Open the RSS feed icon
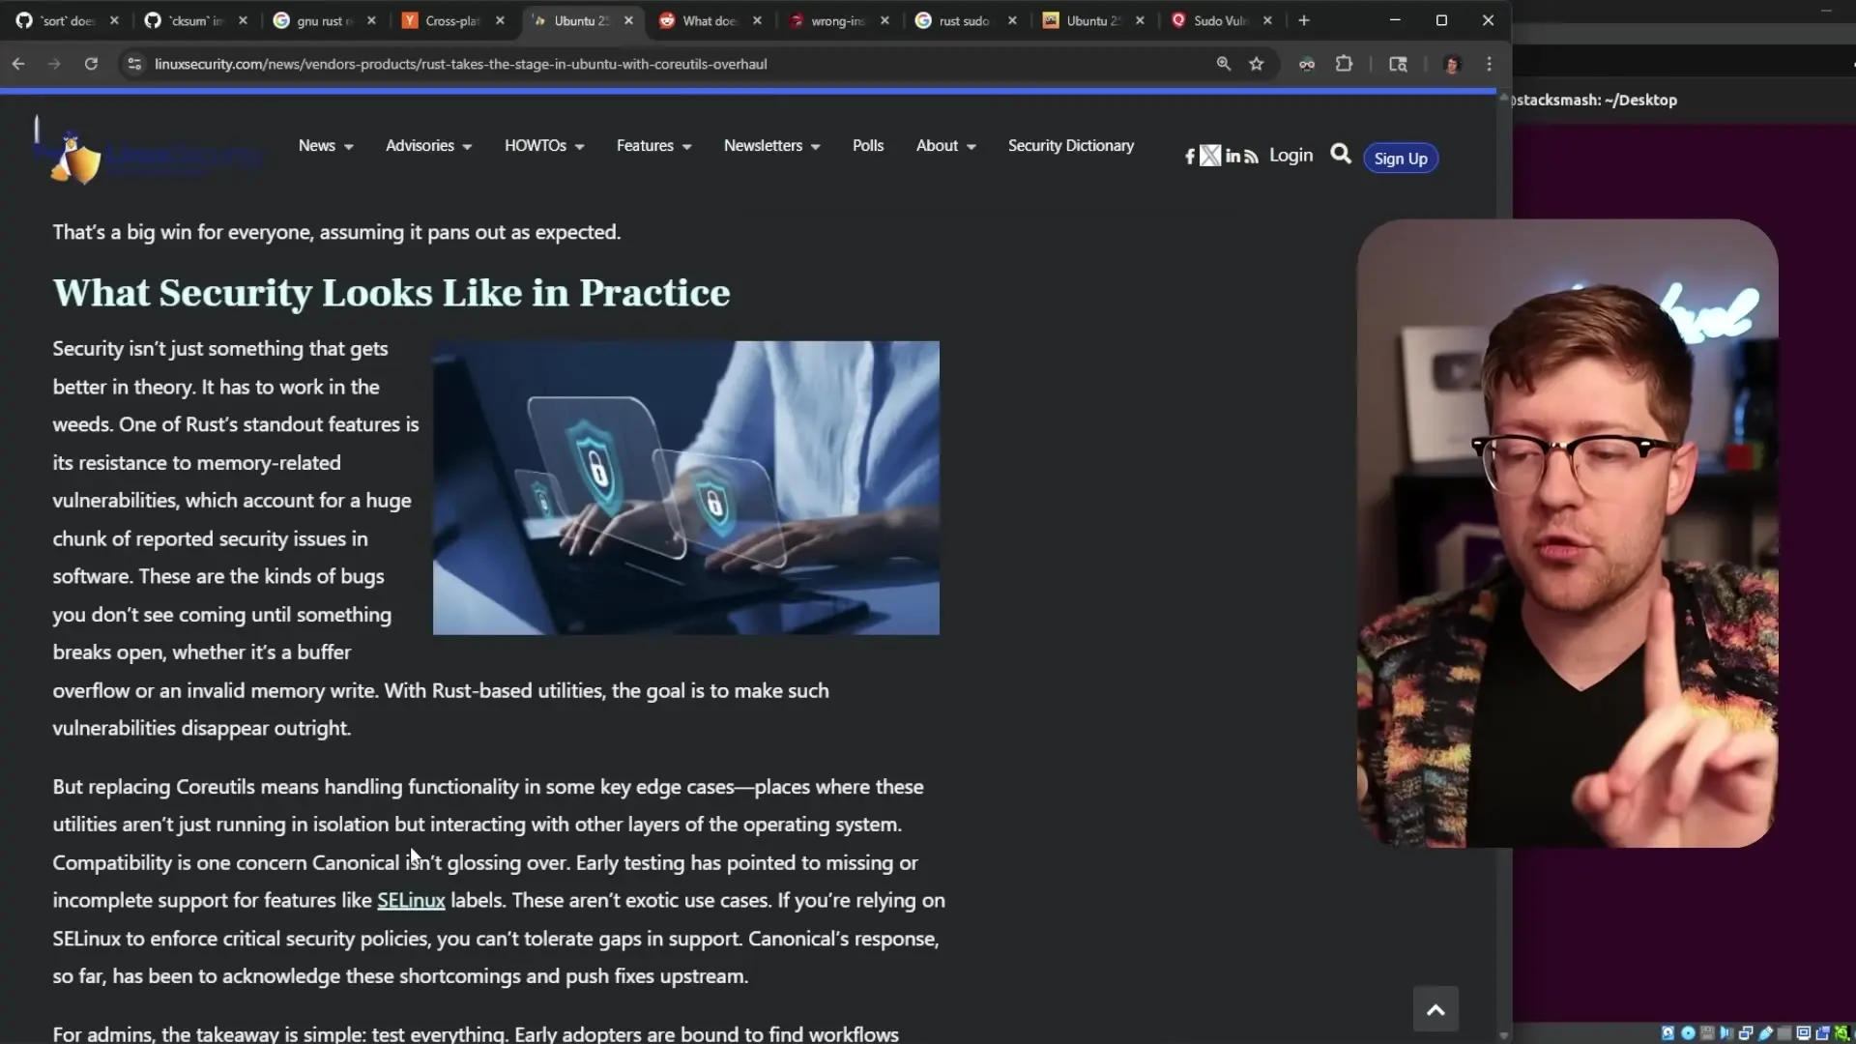1856x1044 pixels. (1252, 157)
